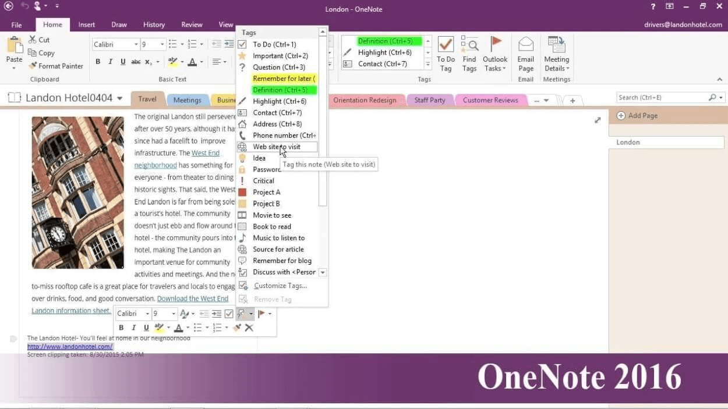Open the mini toolbar font name dropdown
Image resolution: width=728 pixels, height=409 pixels.
(147, 314)
